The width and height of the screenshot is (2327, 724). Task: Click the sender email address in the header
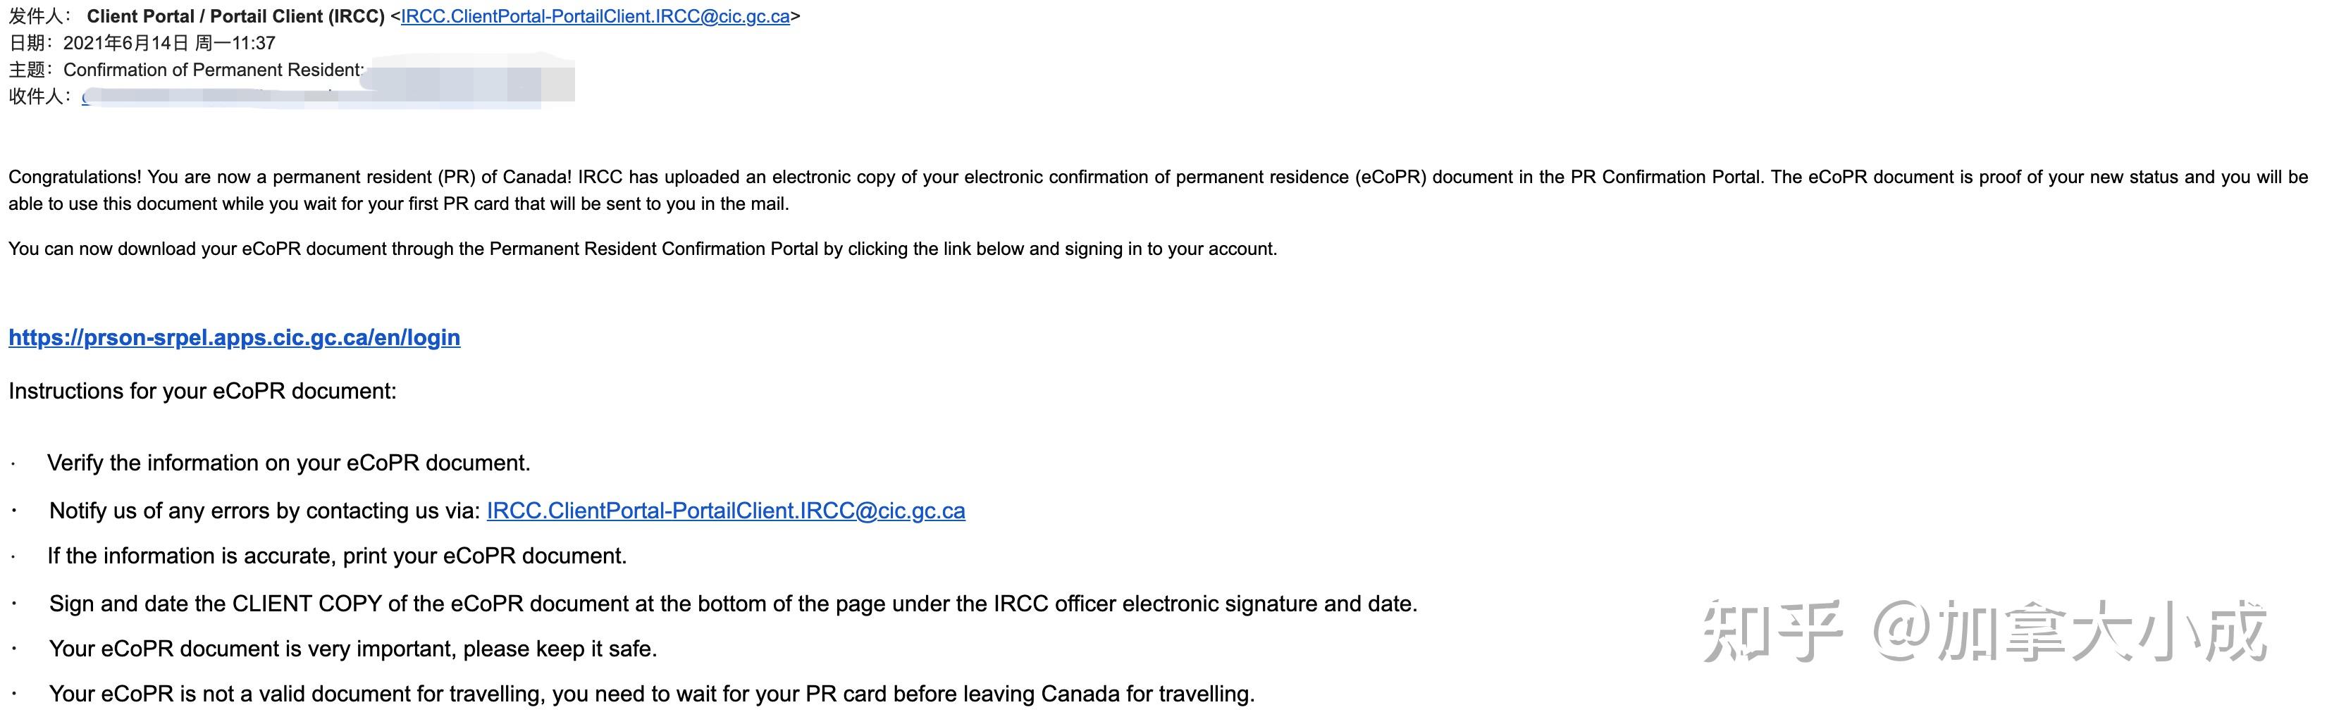[x=594, y=16]
